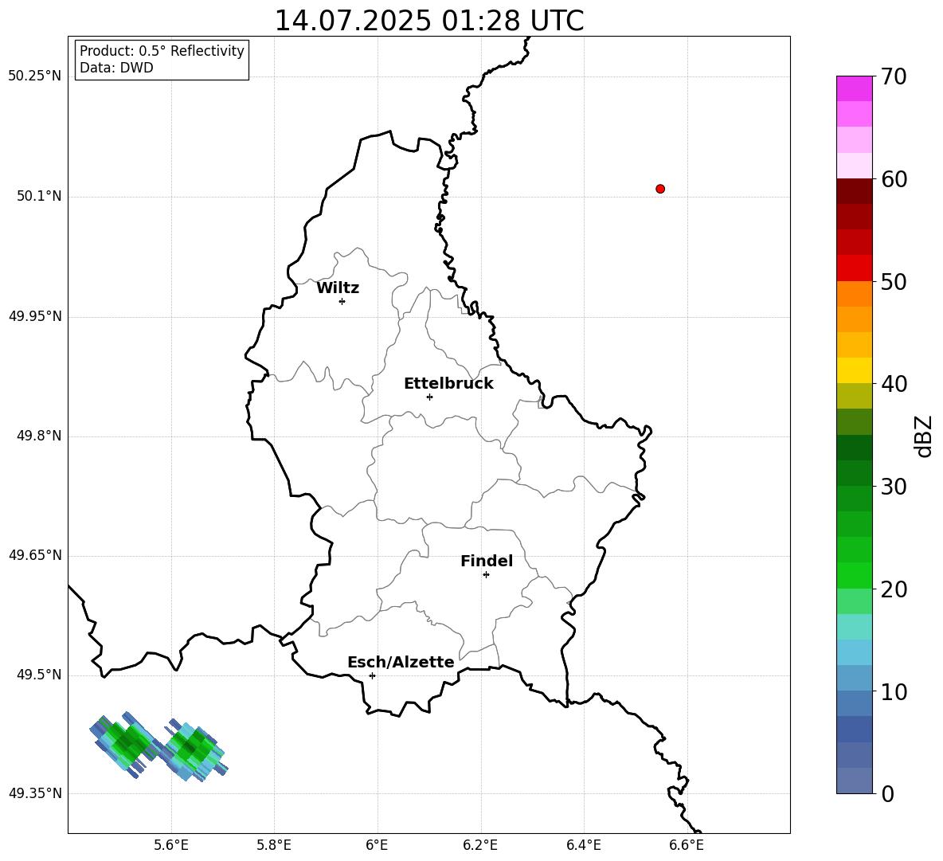This screenshot has width=943, height=861.
Task: Click the 5.6°E longitude label
Action: click(171, 845)
